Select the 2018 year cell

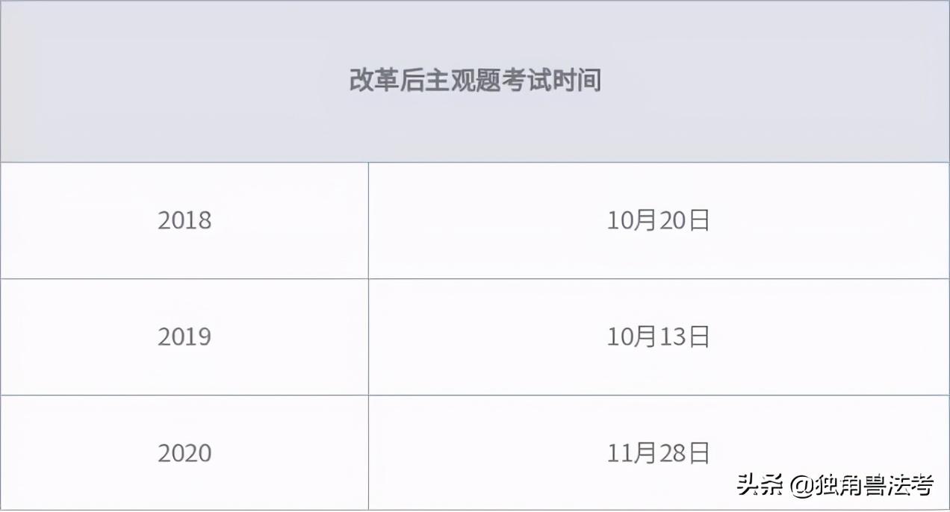184,221
